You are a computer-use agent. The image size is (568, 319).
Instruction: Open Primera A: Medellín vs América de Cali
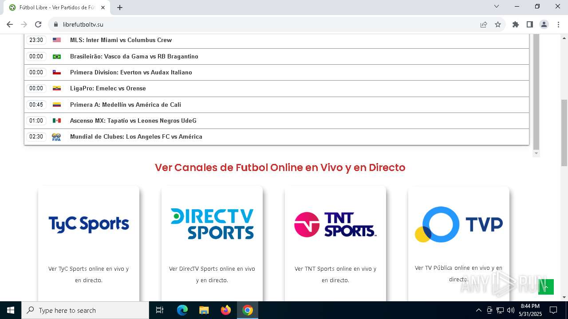pos(126,105)
